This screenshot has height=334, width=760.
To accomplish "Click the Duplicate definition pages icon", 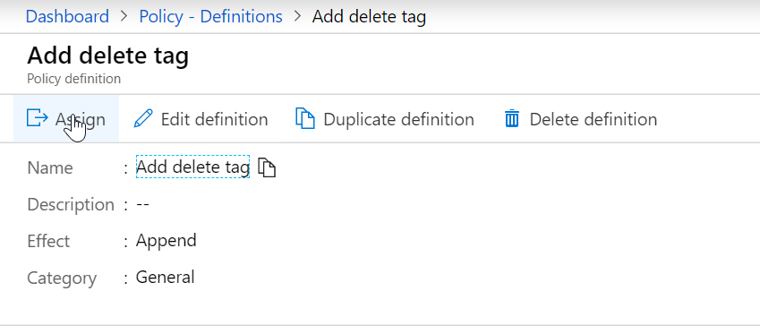I will click(305, 119).
